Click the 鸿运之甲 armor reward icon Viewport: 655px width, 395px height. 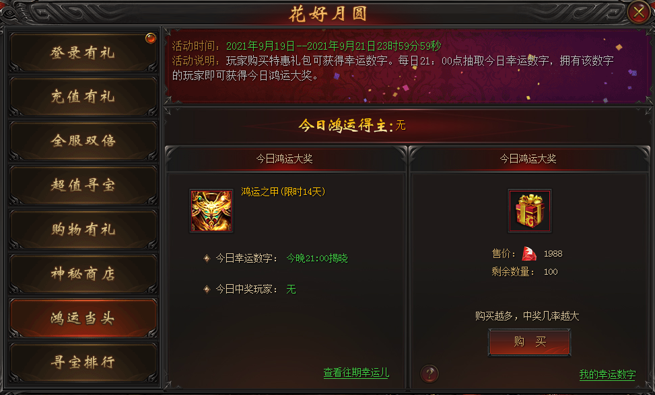[211, 211]
